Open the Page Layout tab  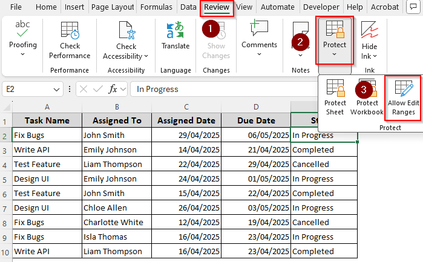tap(113, 7)
